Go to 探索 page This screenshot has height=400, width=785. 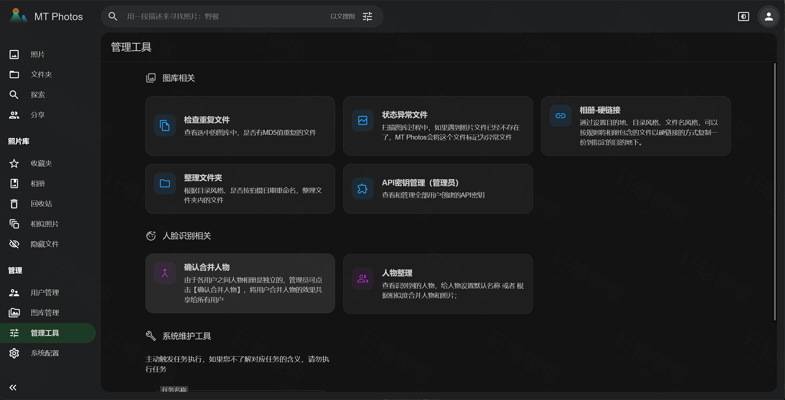coord(48,95)
